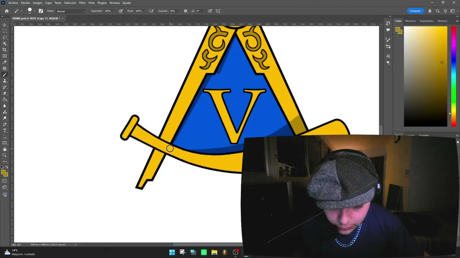Screen dimensions: 460x258
Task: Open the Edit Toolbar three-dots menu
Action: [x=5, y=162]
